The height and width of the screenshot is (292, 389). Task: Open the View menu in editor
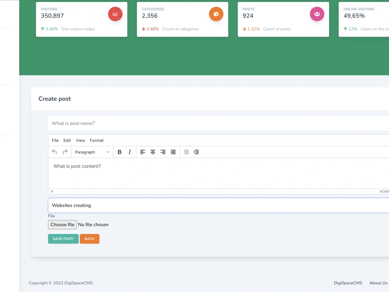81,140
